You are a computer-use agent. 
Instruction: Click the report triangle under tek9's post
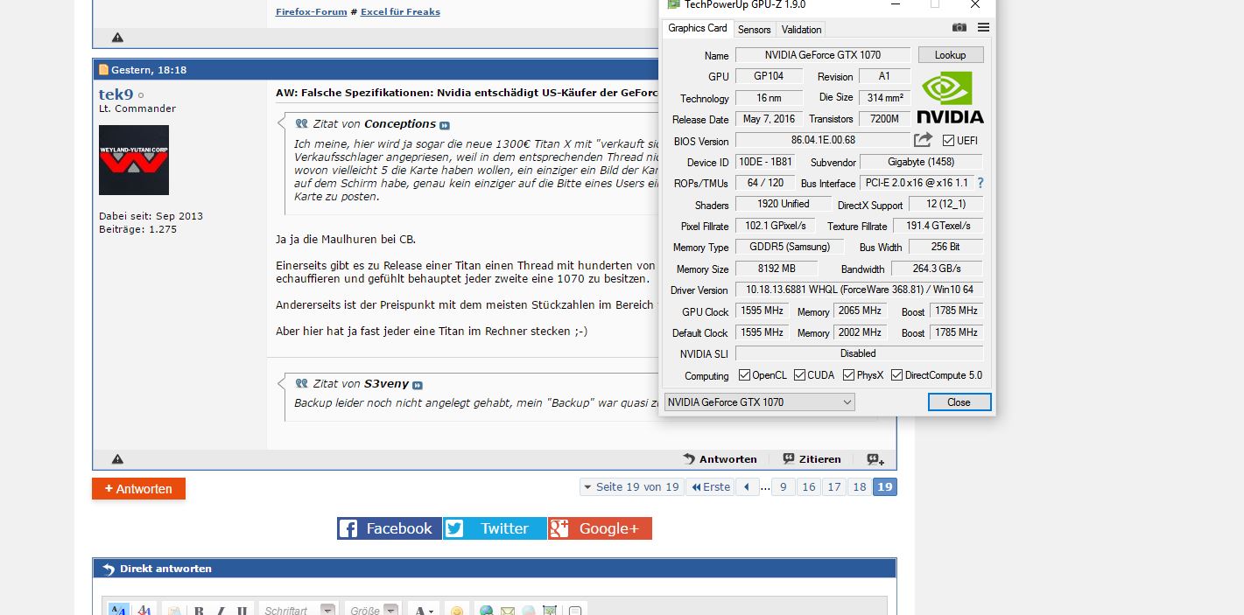tap(117, 459)
